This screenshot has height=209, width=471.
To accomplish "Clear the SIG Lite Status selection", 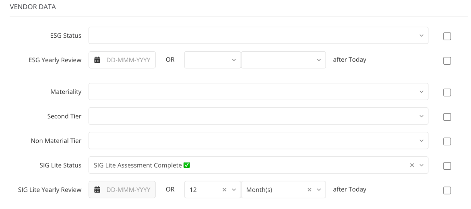I will pos(412,165).
